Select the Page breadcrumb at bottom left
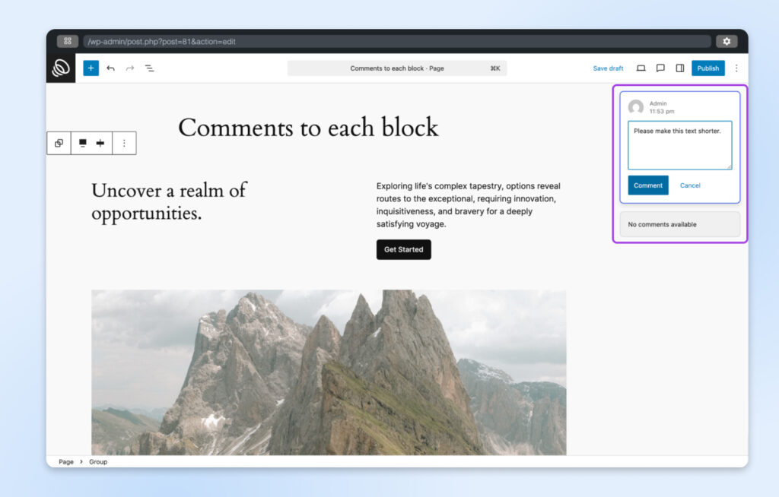The width and height of the screenshot is (779, 497). [x=66, y=461]
